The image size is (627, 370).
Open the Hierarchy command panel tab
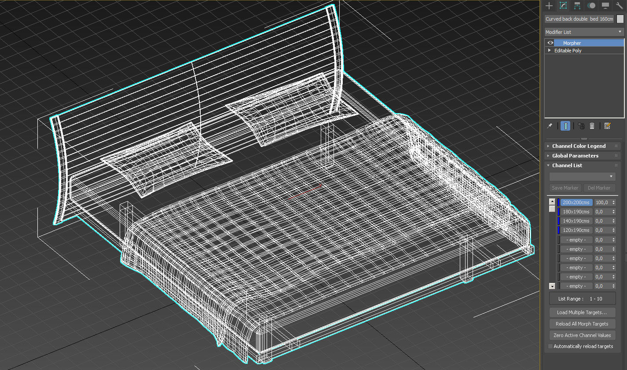click(577, 6)
